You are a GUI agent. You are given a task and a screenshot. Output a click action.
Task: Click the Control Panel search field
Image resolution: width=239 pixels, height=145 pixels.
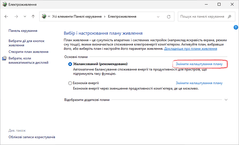click(202, 16)
